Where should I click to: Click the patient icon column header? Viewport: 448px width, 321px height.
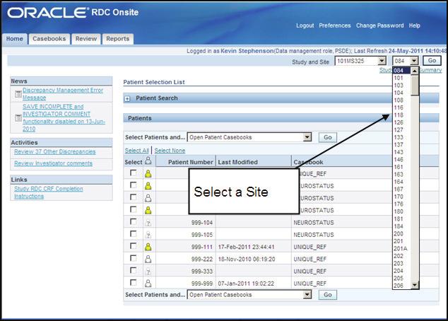point(148,160)
